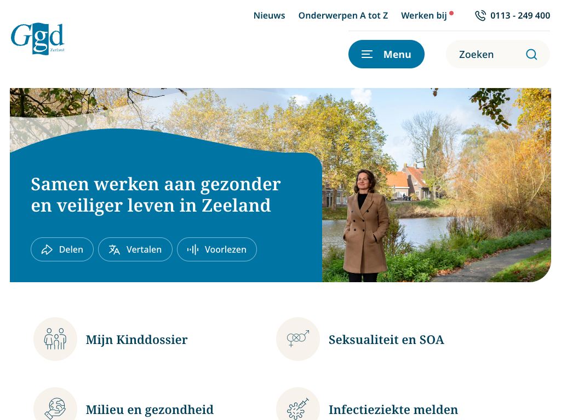Viewport: 561px width, 420px height.
Task: Click the gender symbols icon for Seksualiteit
Action: pos(297,339)
